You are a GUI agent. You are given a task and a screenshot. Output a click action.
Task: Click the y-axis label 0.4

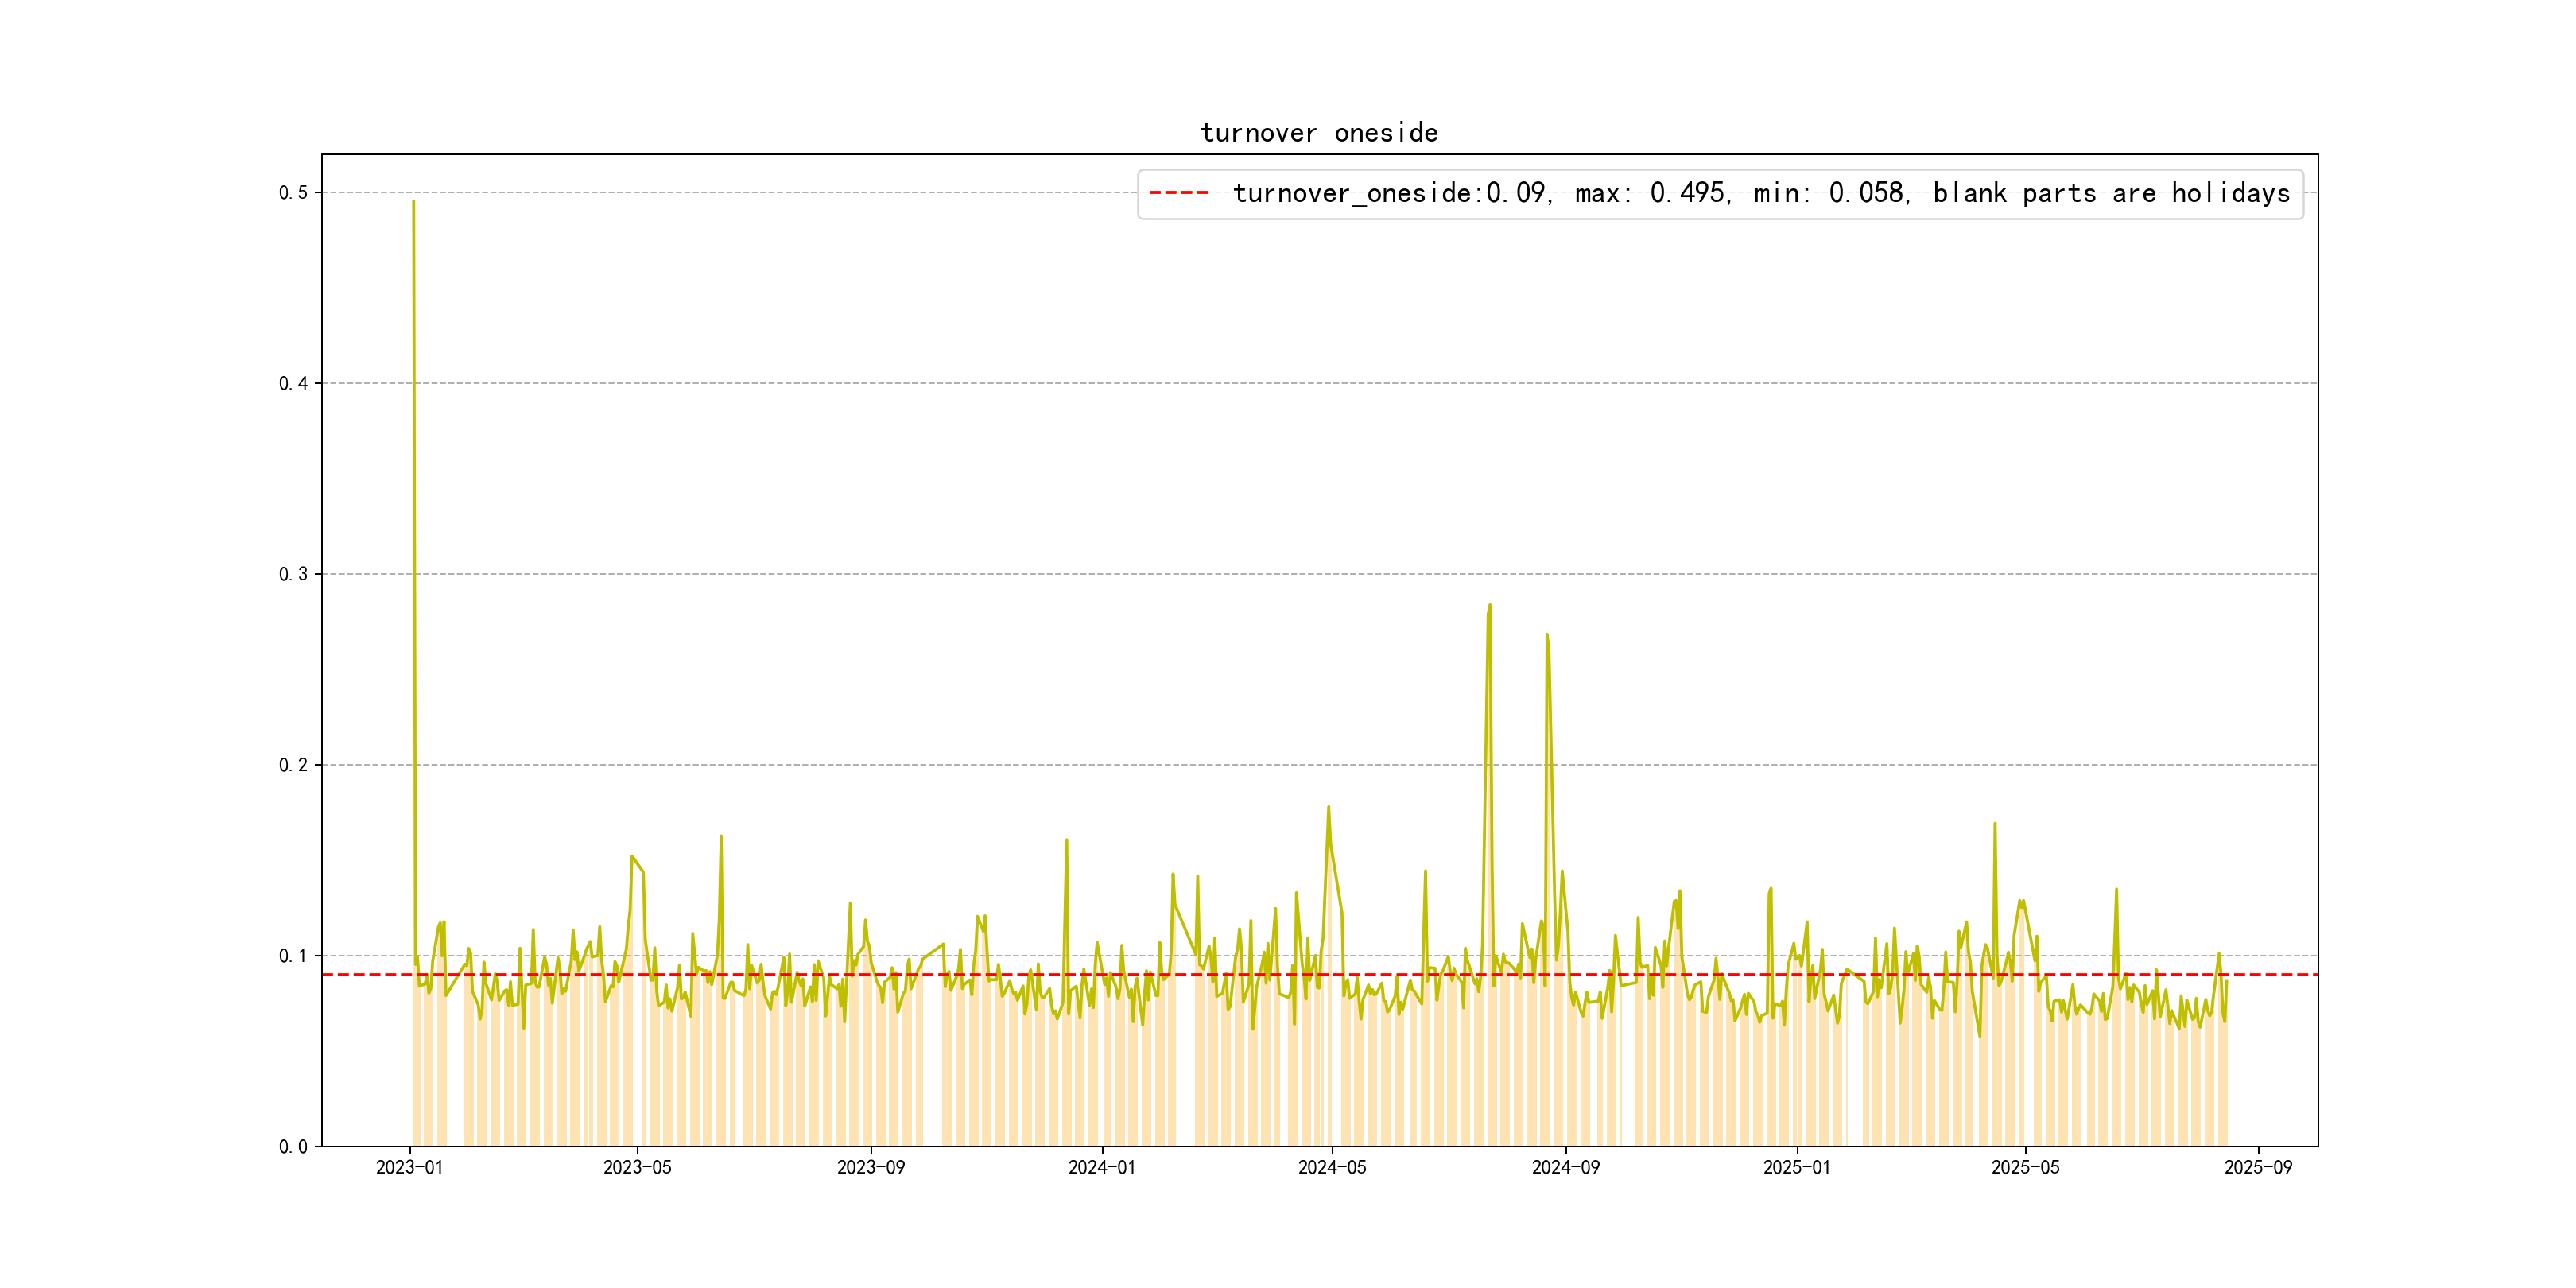pos(293,383)
